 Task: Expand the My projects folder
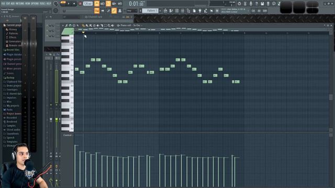(x=11, y=105)
